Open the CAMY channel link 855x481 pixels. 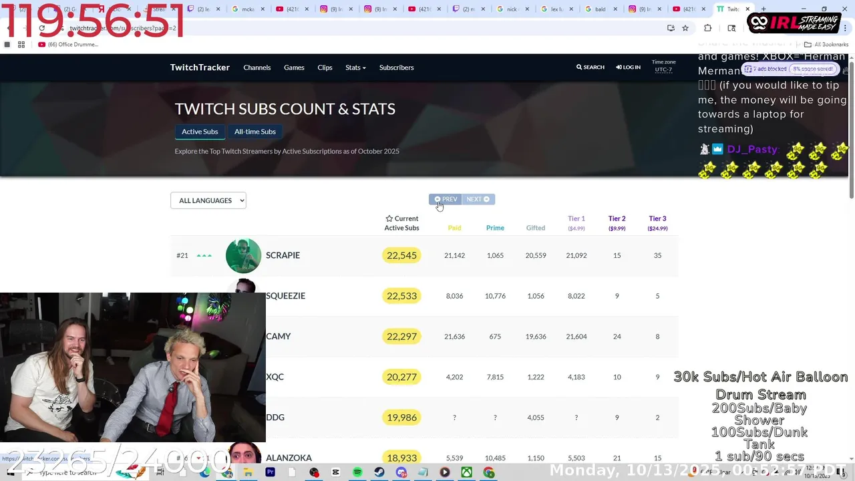click(x=278, y=337)
